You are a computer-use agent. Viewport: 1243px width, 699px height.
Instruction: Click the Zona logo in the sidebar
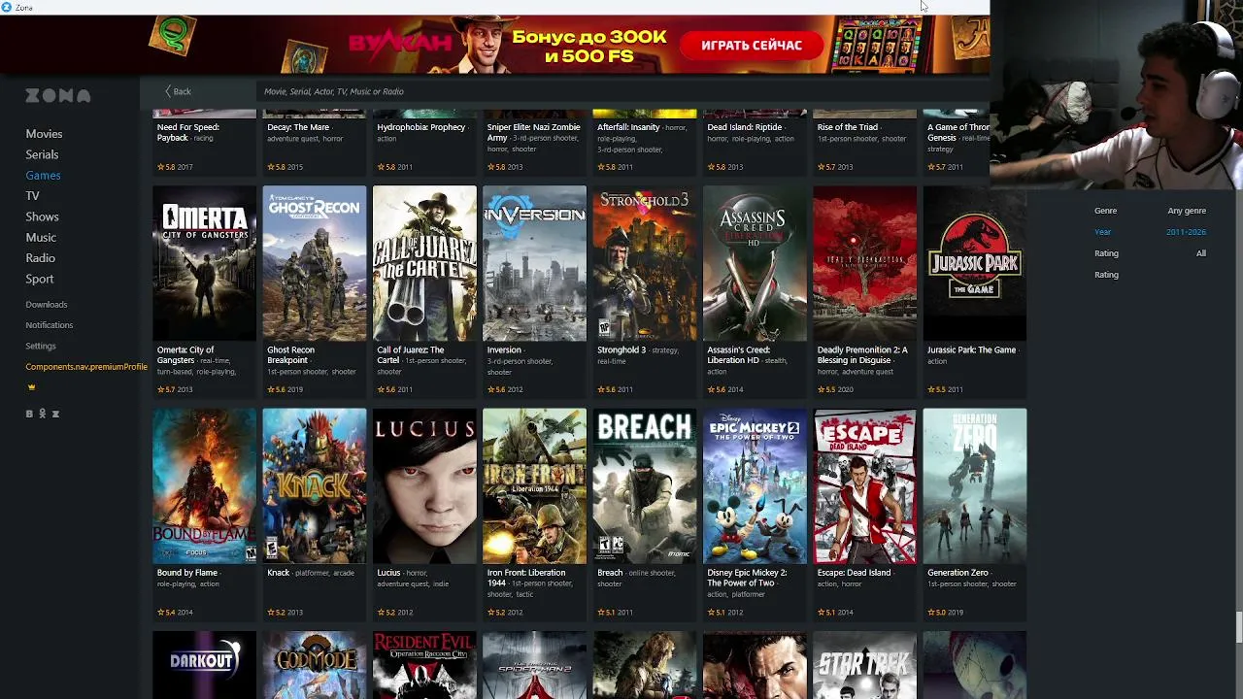coord(58,95)
